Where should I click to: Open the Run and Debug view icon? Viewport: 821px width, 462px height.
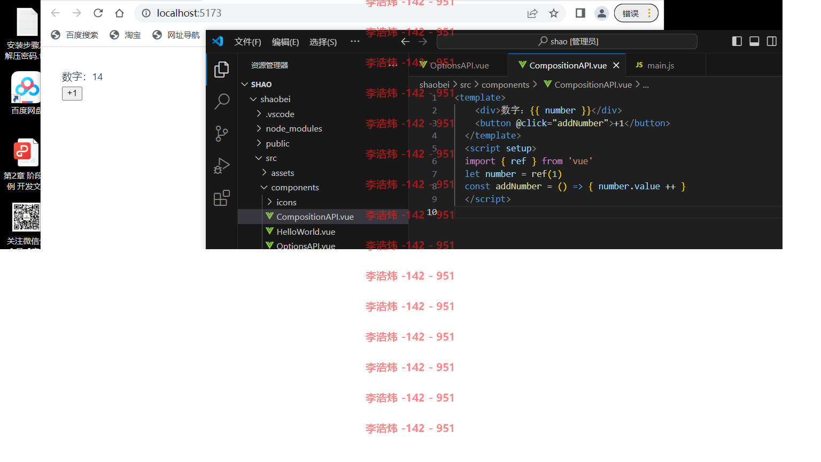(x=222, y=166)
